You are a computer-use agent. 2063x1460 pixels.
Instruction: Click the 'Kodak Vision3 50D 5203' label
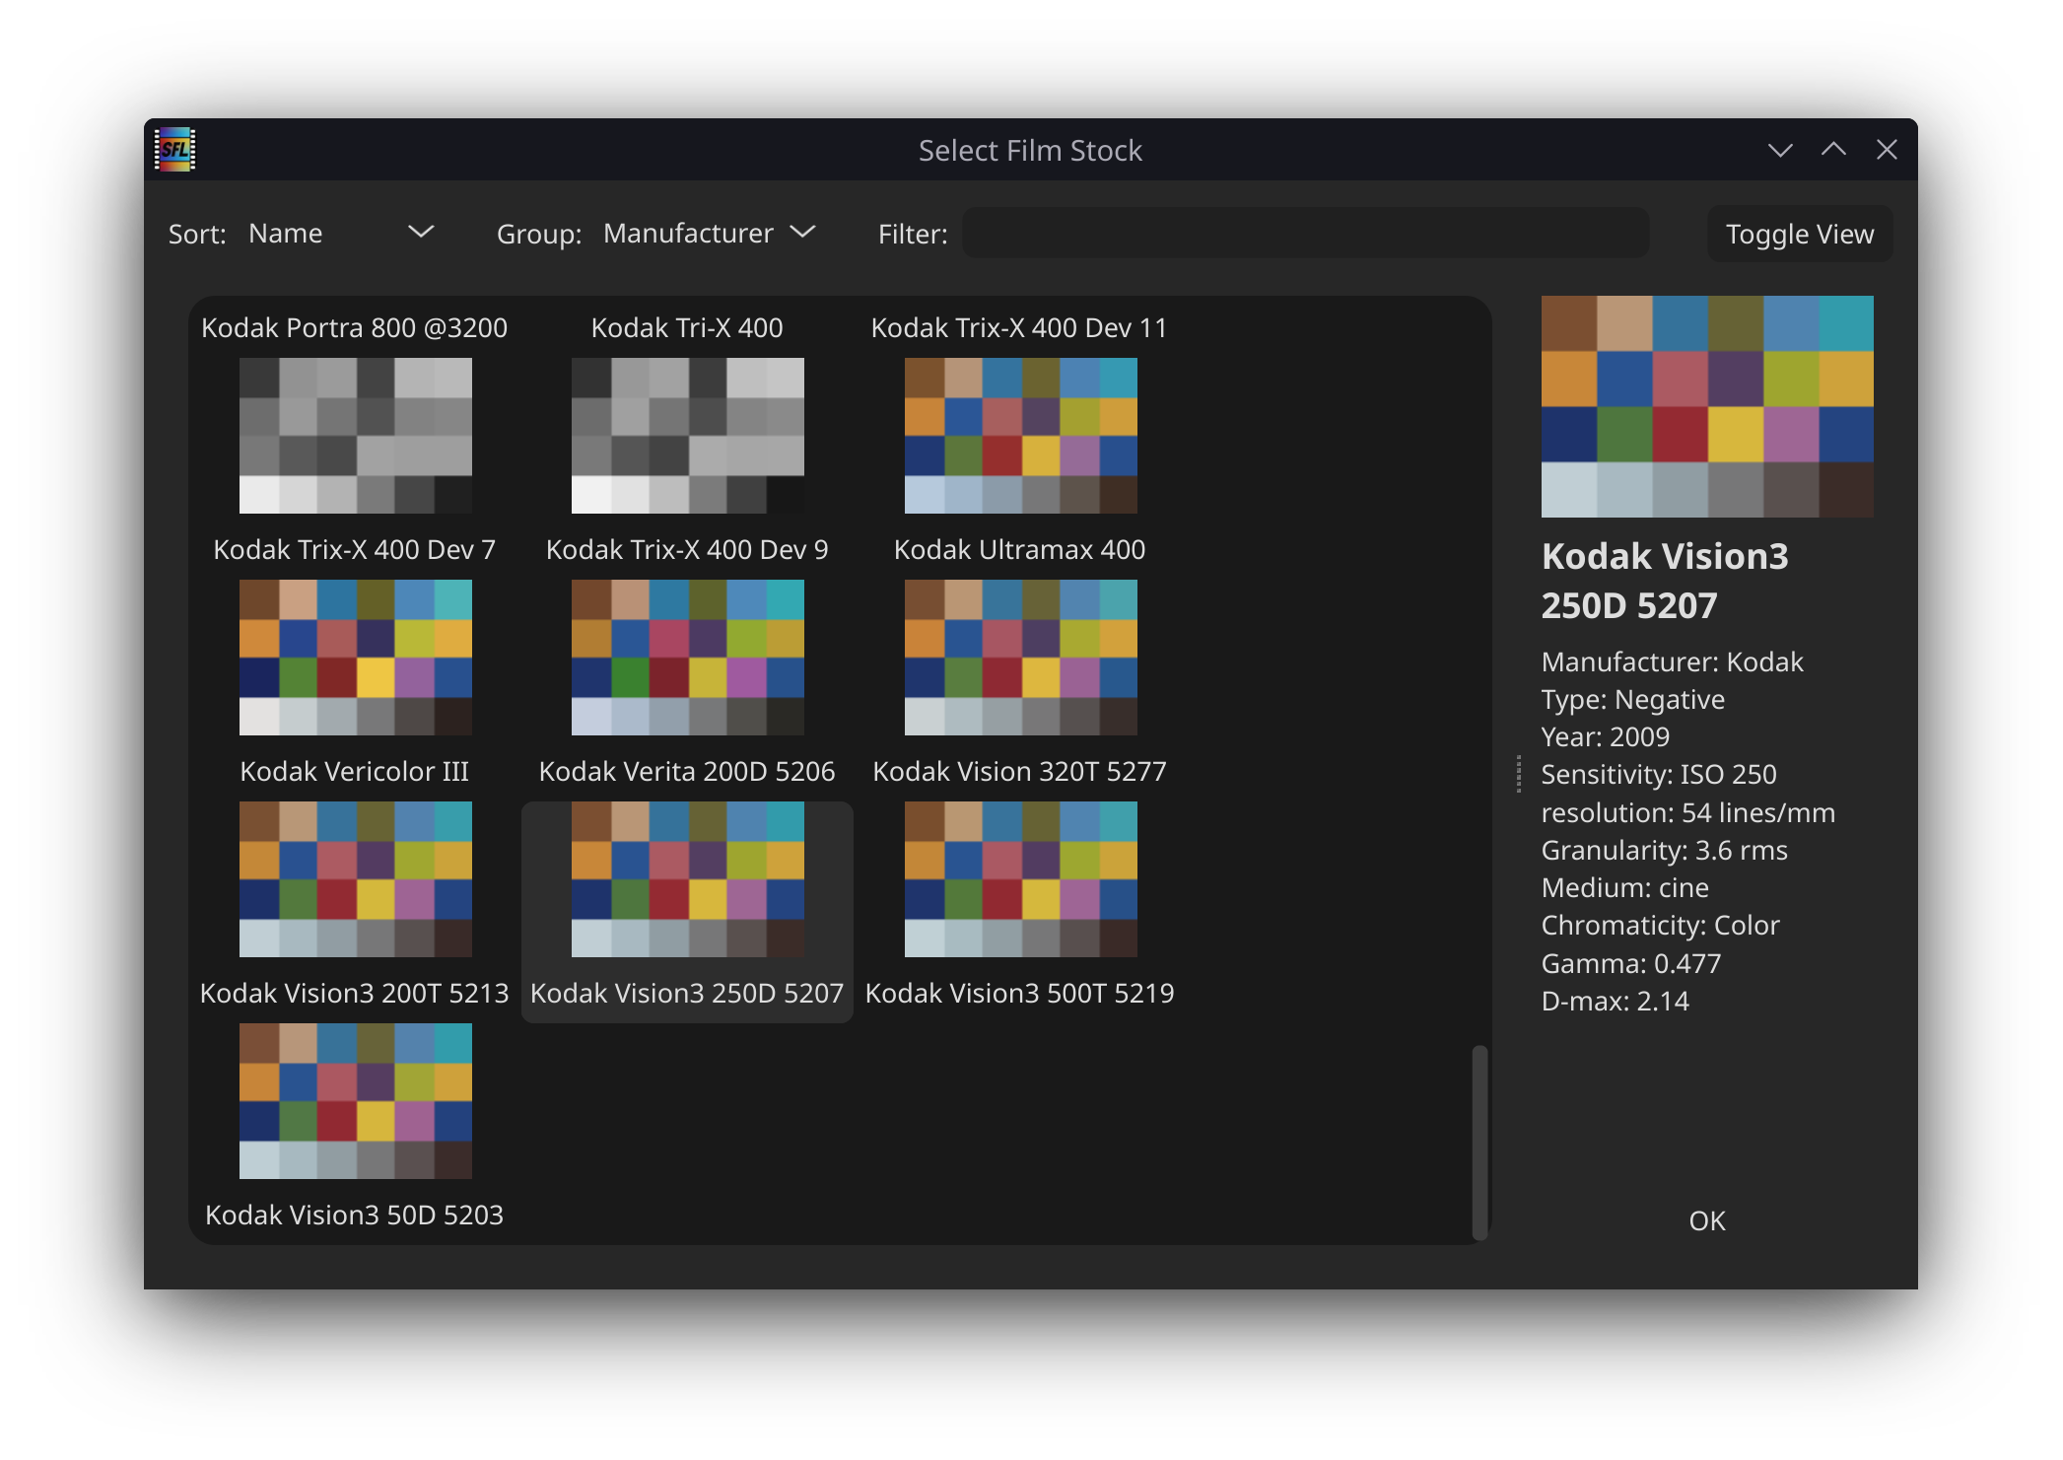tap(355, 1215)
